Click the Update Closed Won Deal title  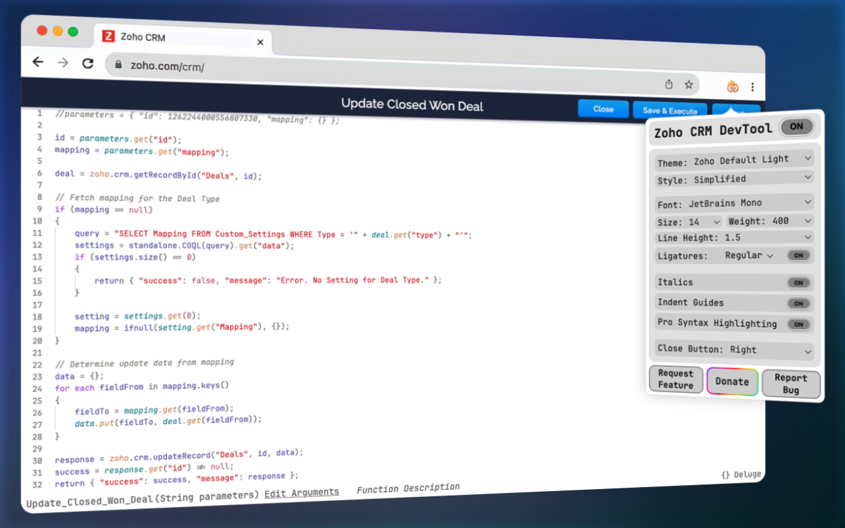[x=412, y=105]
